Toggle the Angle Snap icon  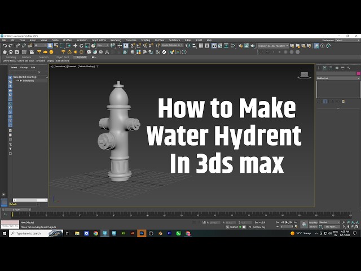139,46
